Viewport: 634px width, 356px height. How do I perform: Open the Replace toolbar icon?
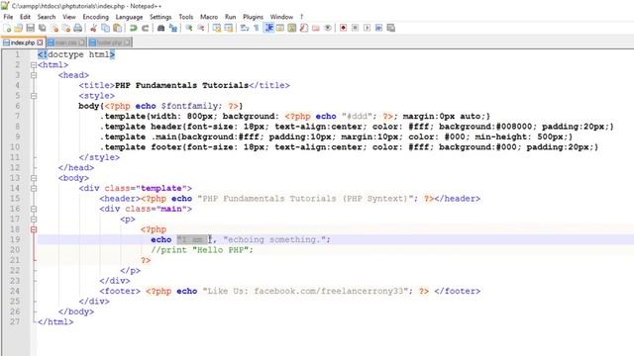[x=173, y=28]
